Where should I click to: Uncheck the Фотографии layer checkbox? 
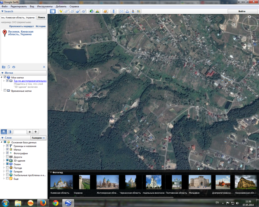coord(8,153)
